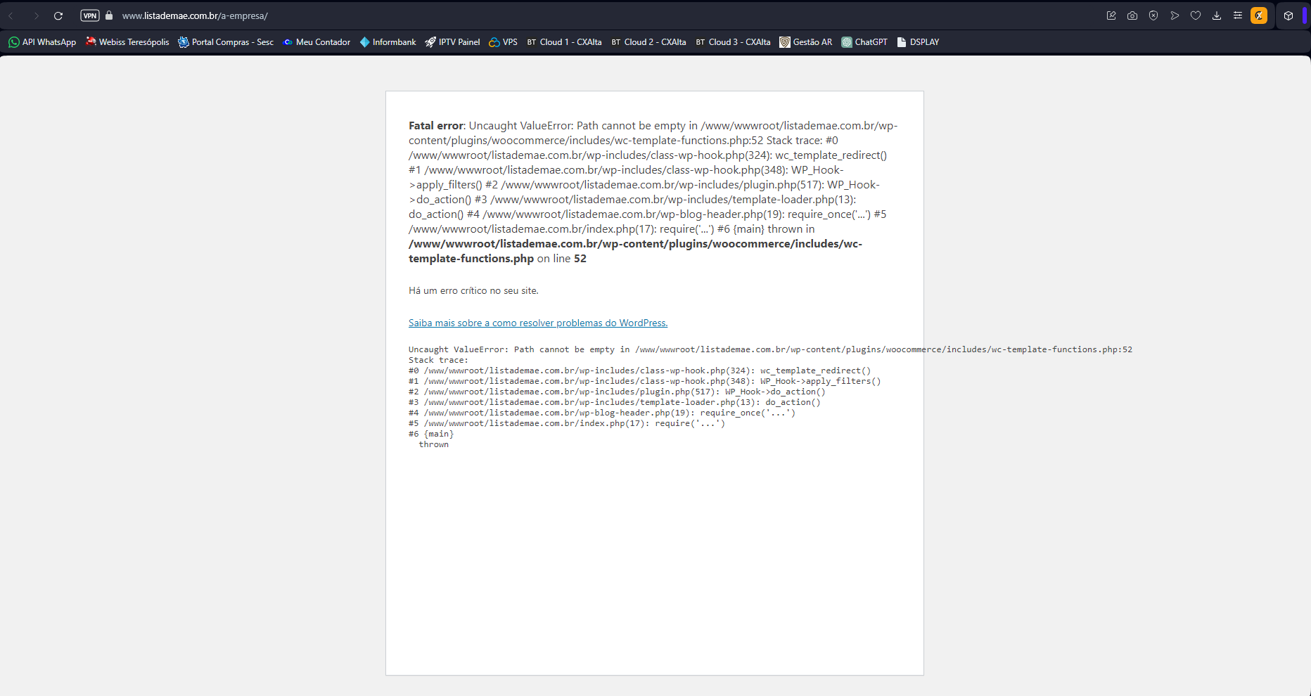Open the VPS bookmark

(x=504, y=42)
